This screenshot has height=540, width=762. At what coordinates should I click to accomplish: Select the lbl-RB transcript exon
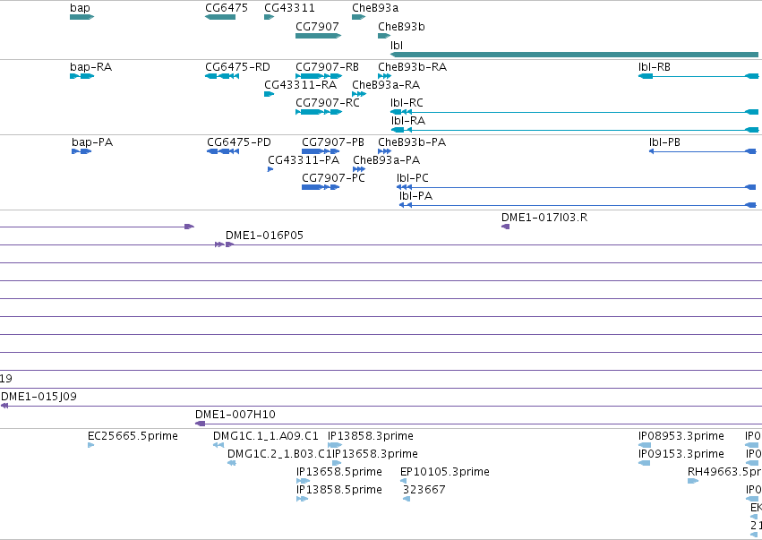[x=646, y=76]
